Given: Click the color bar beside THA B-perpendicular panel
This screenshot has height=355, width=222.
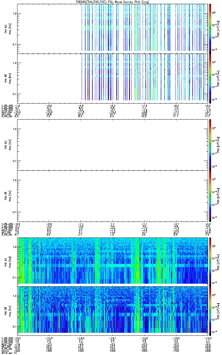Looking at the screenshot, I should coord(210,28).
